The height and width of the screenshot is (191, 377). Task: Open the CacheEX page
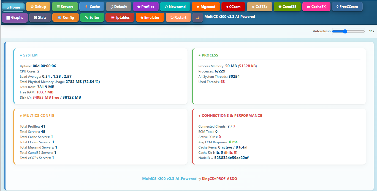click(x=316, y=7)
